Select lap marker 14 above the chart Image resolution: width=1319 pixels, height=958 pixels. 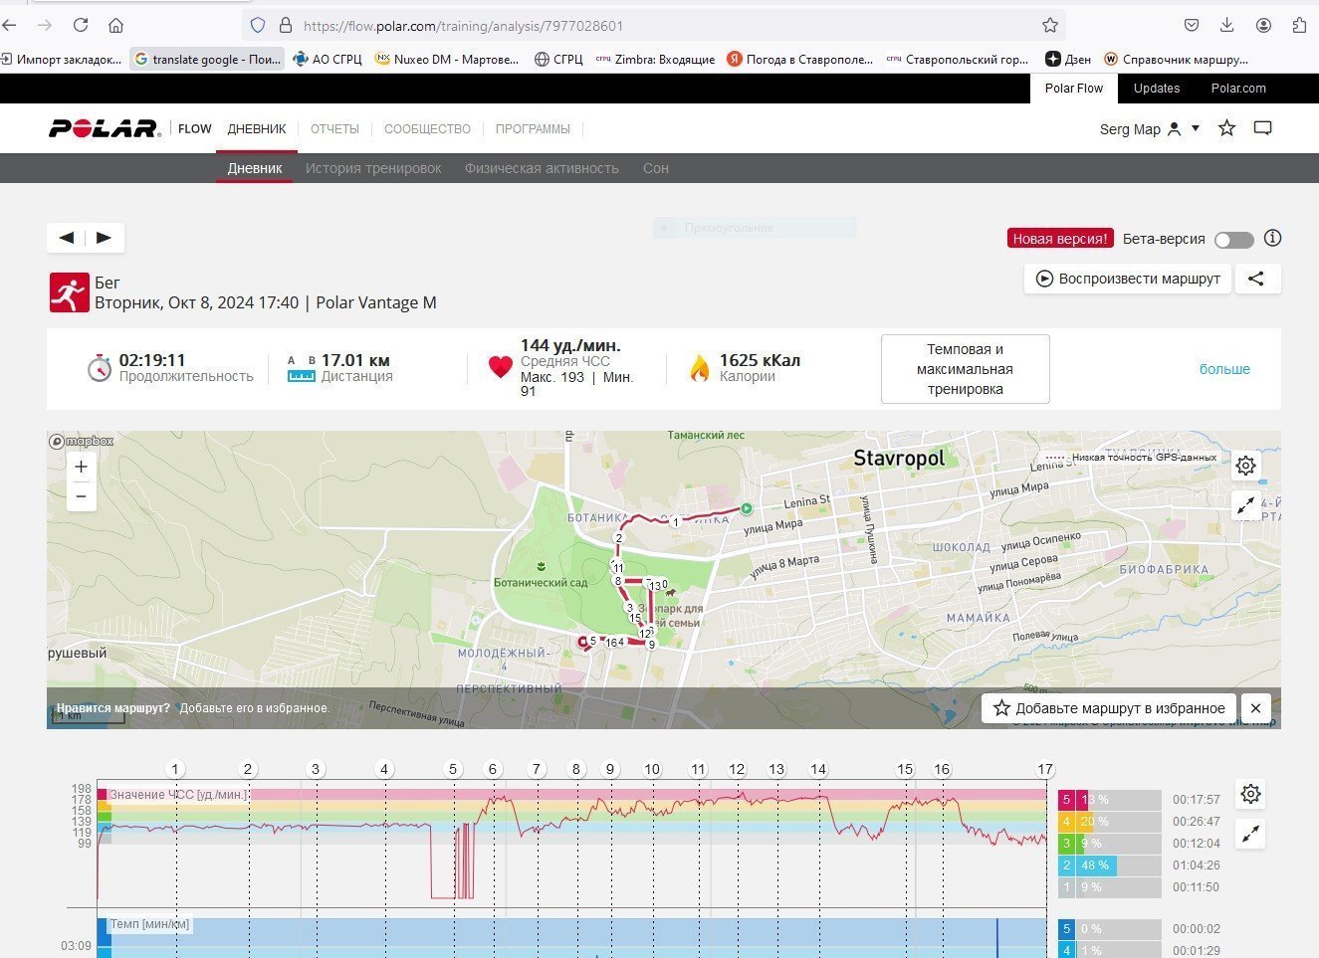pos(818,769)
